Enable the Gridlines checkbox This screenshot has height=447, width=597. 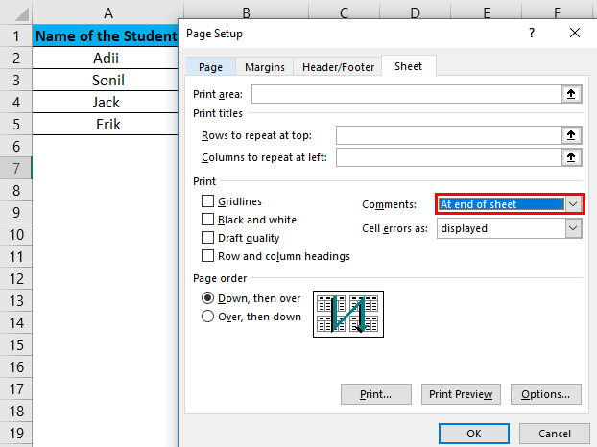(208, 201)
